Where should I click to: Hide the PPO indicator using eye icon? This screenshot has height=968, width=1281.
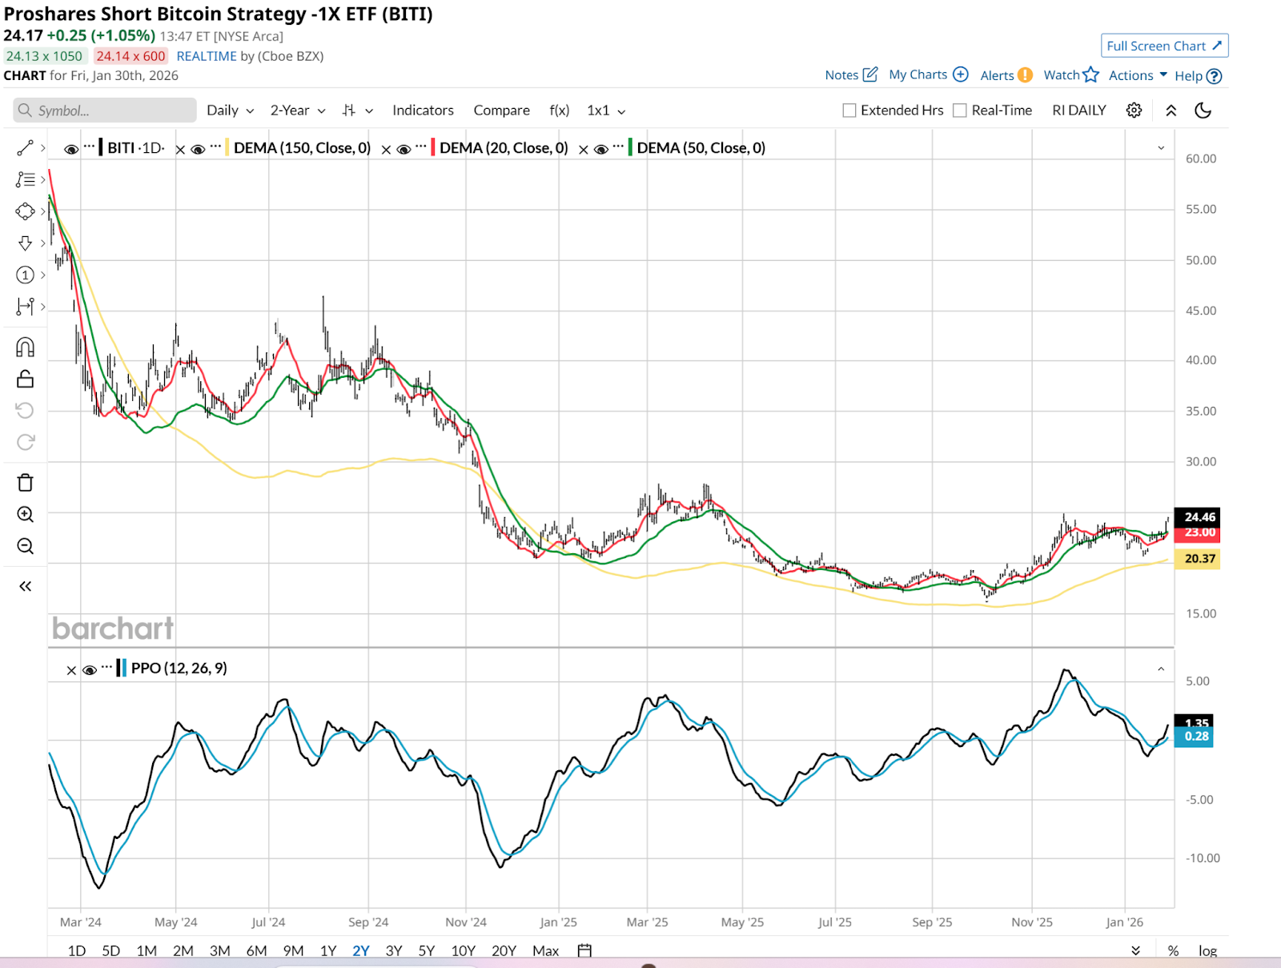click(90, 669)
